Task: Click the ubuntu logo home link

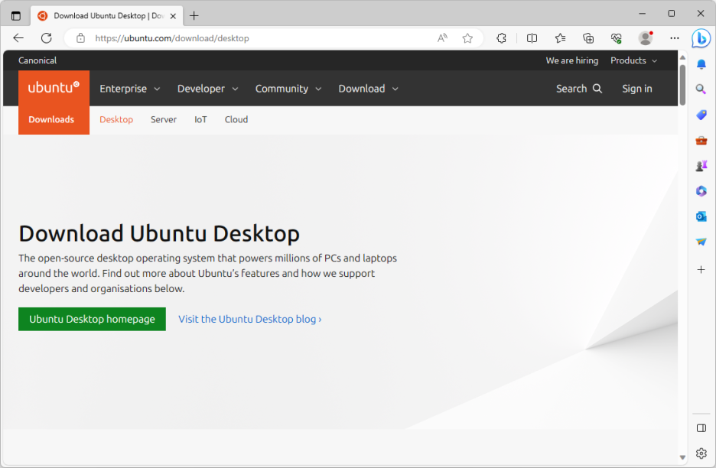Action: click(x=54, y=87)
